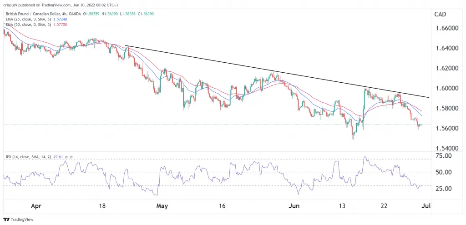The width and height of the screenshot is (466, 225).
Task: Click the 75.00 RSI axis label
Action: pos(443,155)
